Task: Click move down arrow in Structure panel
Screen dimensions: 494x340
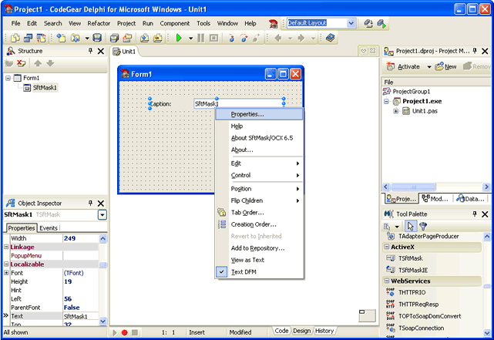Action: [50, 63]
